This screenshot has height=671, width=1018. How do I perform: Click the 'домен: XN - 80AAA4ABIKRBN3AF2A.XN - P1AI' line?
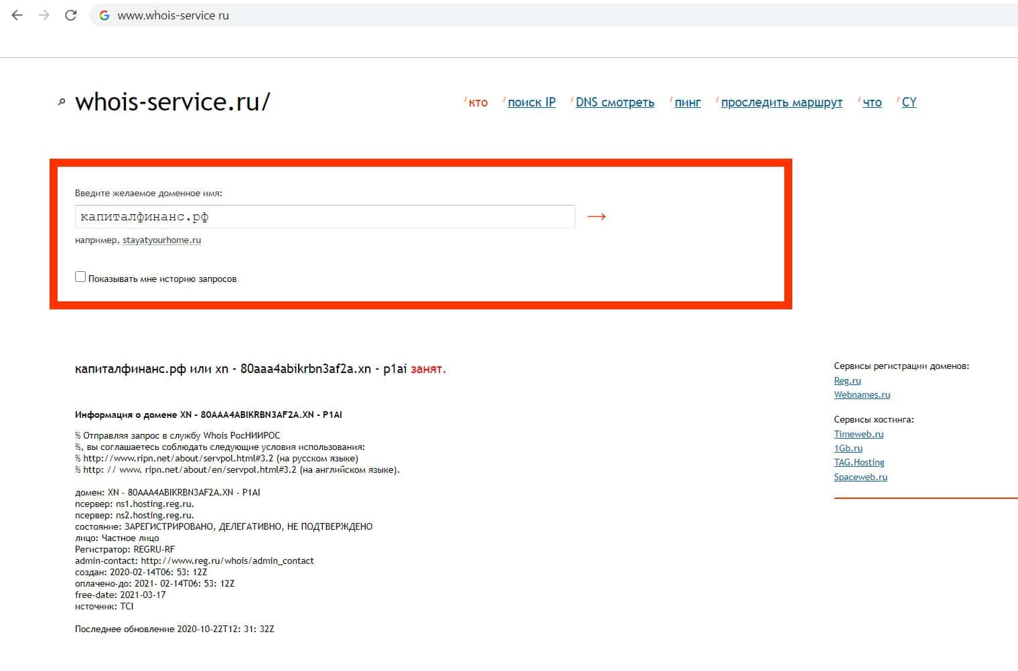pyautogui.click(x=167, y=493)
